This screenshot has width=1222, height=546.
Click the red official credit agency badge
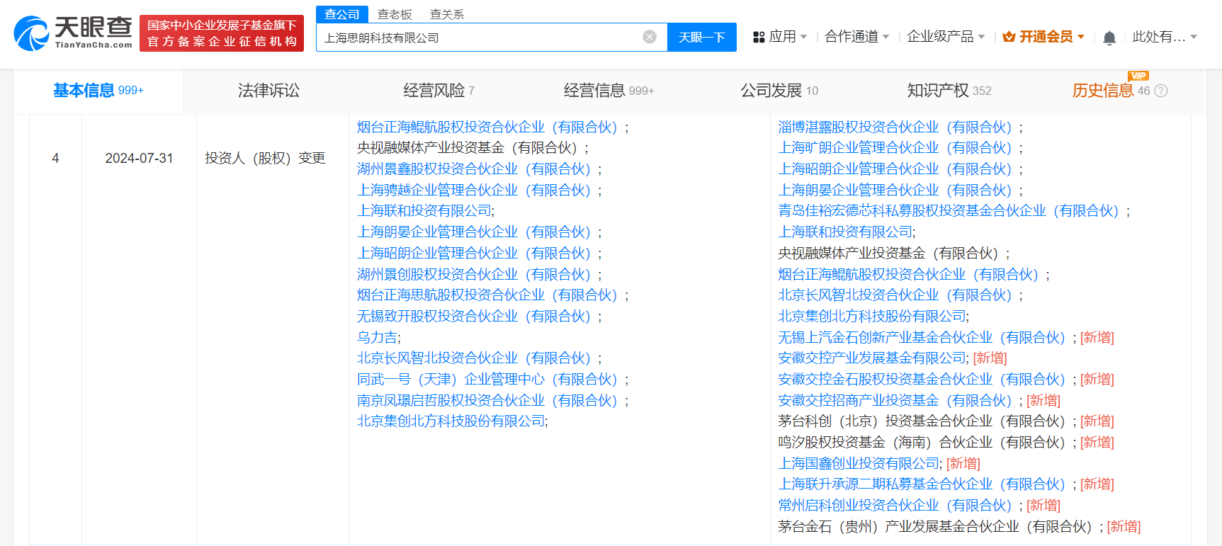pos(222,33)
